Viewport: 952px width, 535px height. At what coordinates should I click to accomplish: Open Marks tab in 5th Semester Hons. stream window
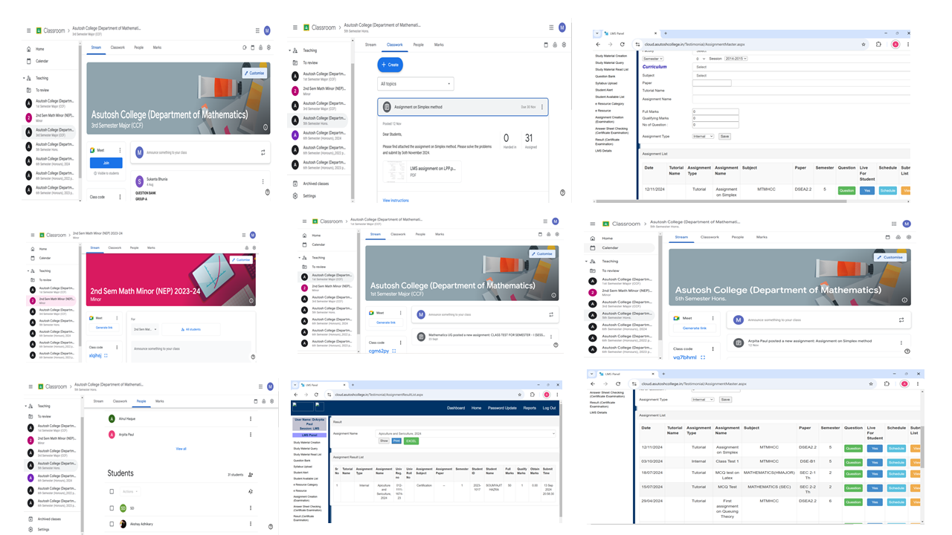(x=762, y=237)
